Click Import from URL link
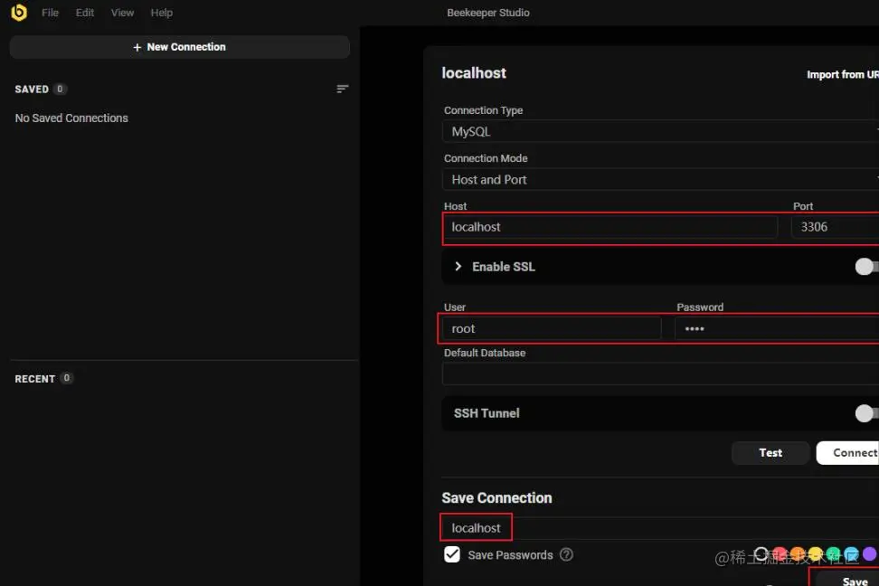The image size is (879, 586). pos(843,74)
